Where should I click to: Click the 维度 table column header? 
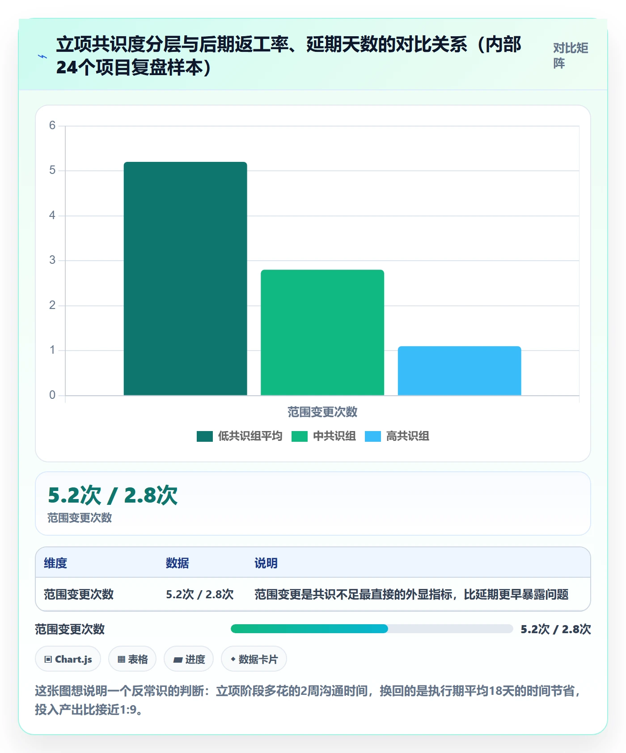point(55,563)
